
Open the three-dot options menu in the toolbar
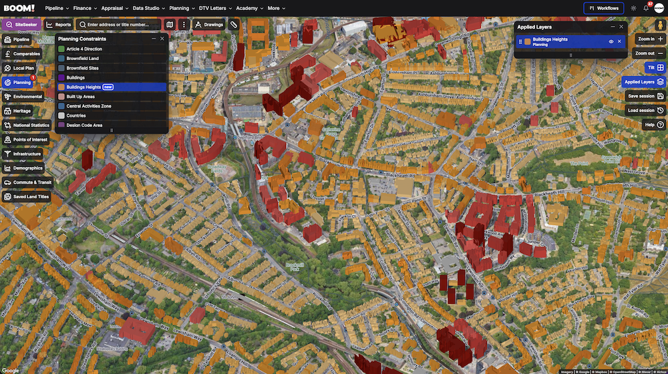[184, 25]
